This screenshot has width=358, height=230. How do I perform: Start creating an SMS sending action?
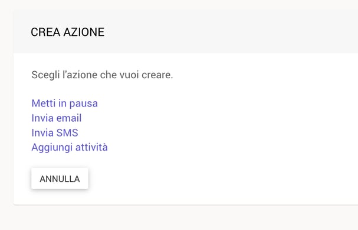(x=55, y=133)
